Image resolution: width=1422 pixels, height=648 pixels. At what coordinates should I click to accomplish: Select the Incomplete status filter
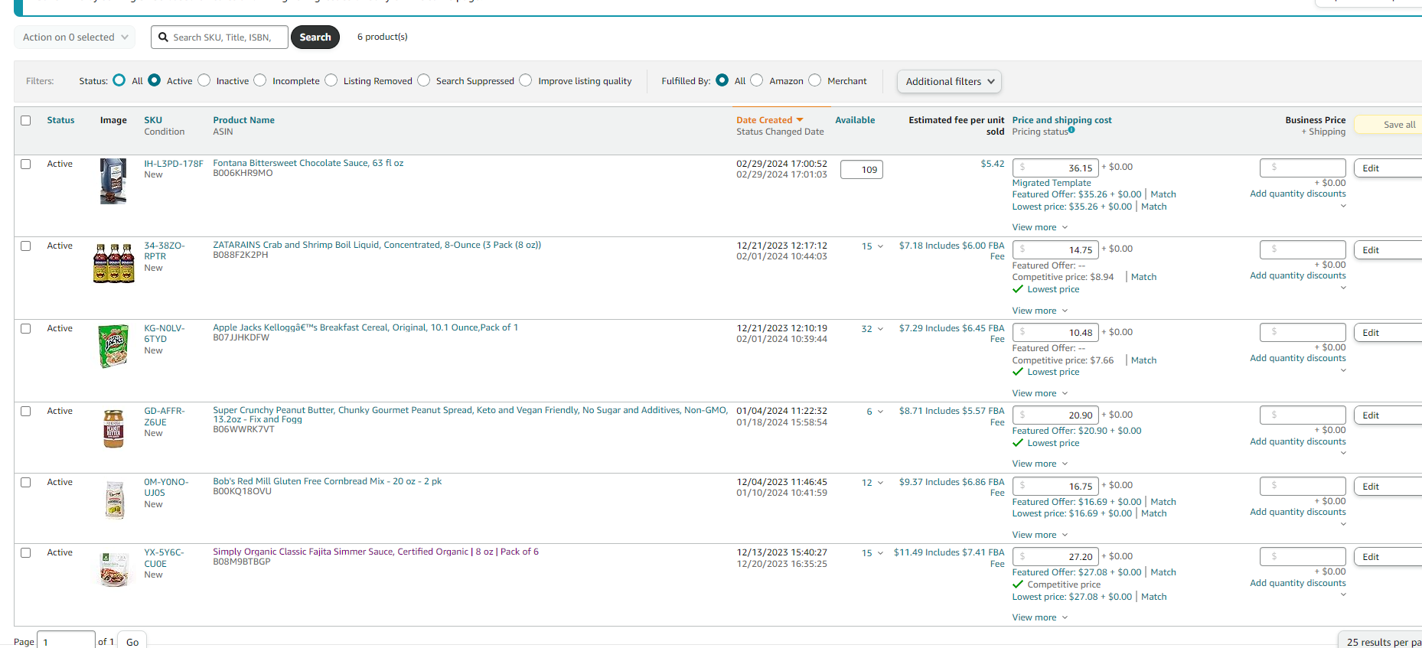[x=260, y=80]
